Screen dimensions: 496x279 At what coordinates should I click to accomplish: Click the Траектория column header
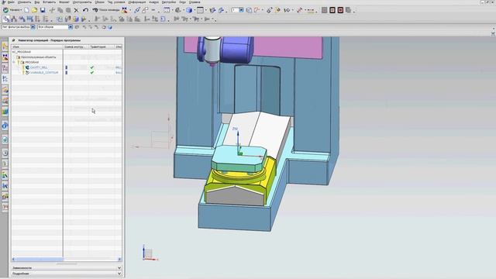point(102,46)
